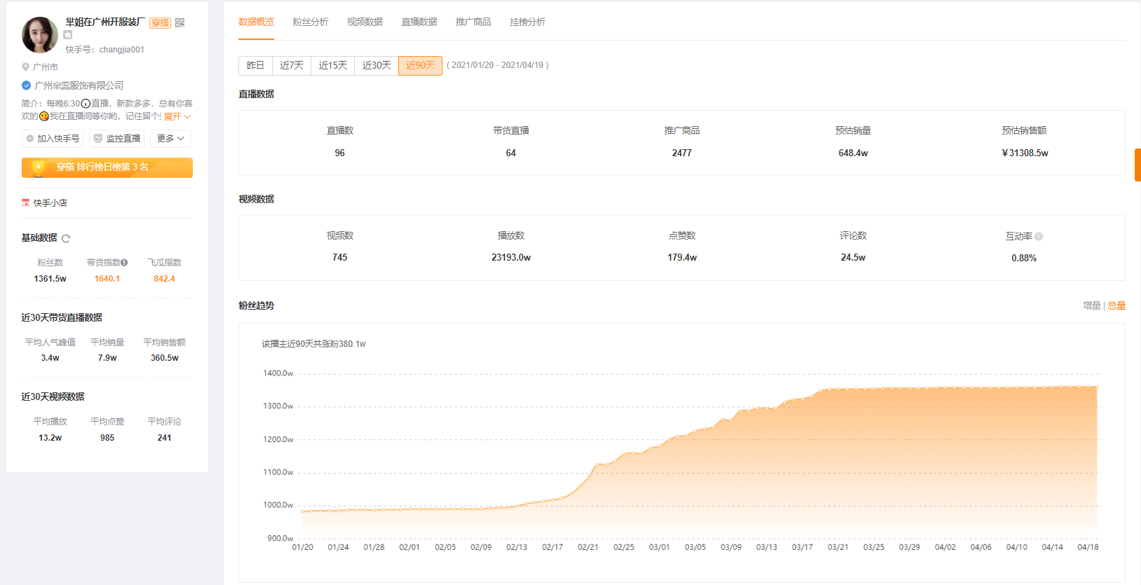Image resolution: width=1141 pixels, height=585 pixels.
Task: Refresh 基础数据 with the reload icon
Action: 66,238
